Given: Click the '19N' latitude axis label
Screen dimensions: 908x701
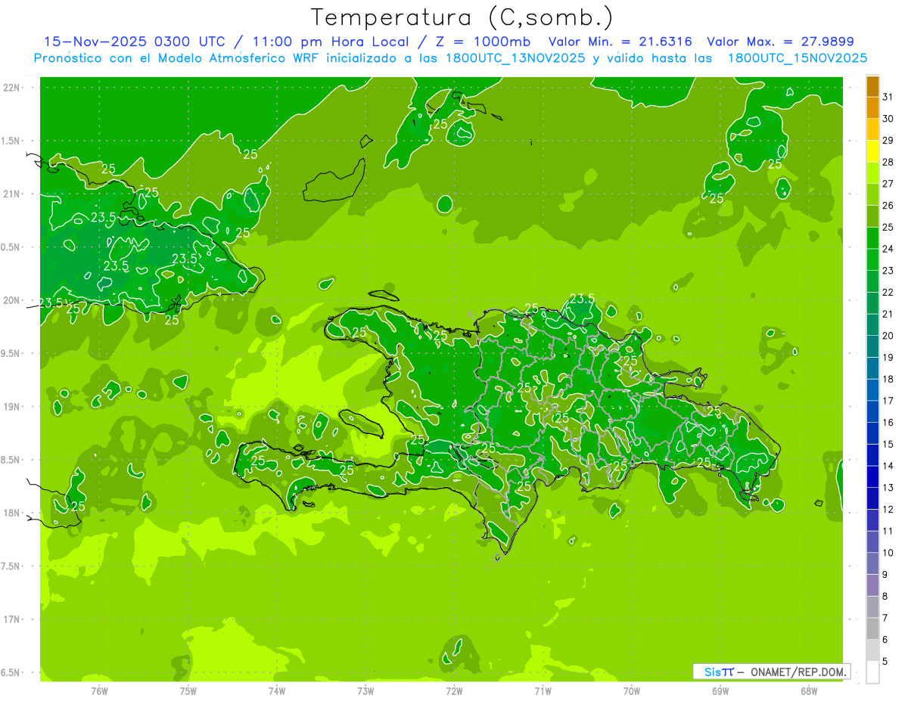Looking at the screenshot, I should (x=11, y=406).
